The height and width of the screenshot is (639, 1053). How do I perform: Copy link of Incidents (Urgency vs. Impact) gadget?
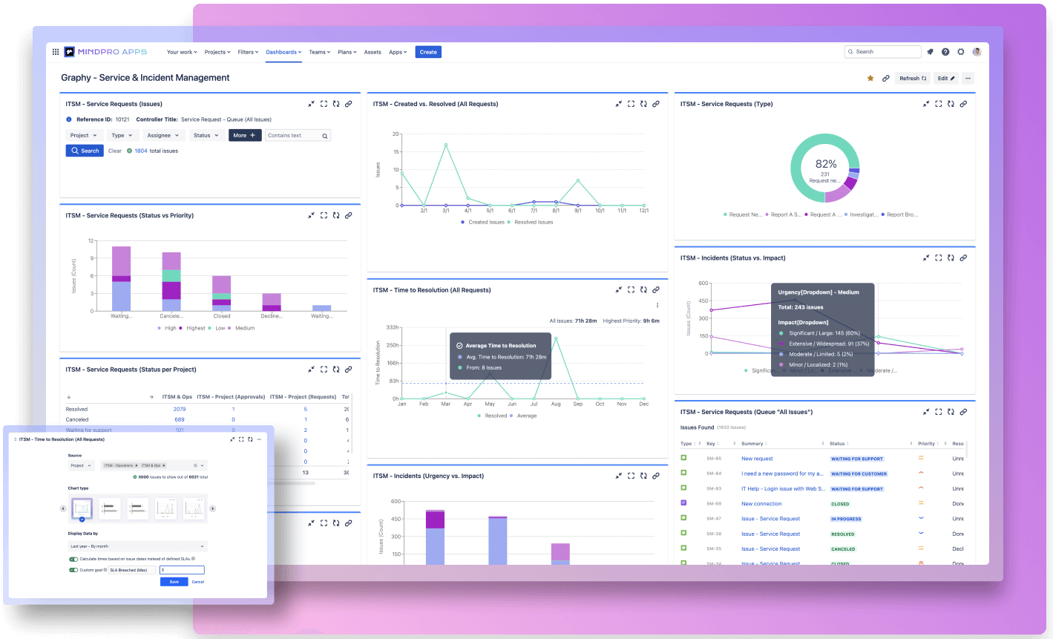click(x=656, y=476)
